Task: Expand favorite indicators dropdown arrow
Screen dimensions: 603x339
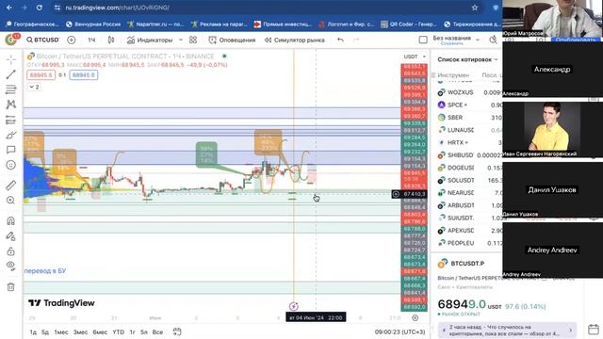Action: (x=181, y=40)
